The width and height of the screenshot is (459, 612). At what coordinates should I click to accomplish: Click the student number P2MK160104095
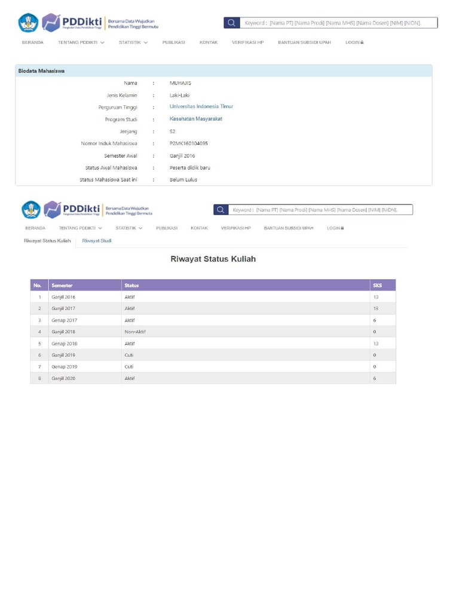pyautogui.click(x=188, y=143)
